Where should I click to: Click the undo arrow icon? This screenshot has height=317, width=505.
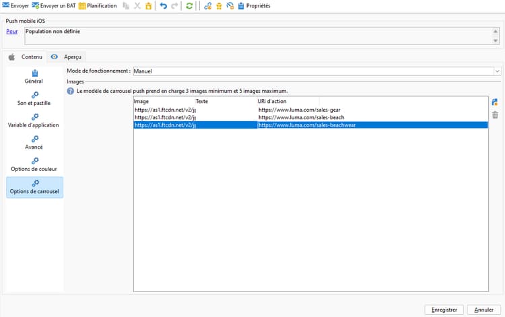[x=163, y=5]
